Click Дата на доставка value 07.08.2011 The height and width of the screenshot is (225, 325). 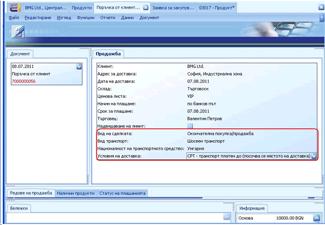198,81
